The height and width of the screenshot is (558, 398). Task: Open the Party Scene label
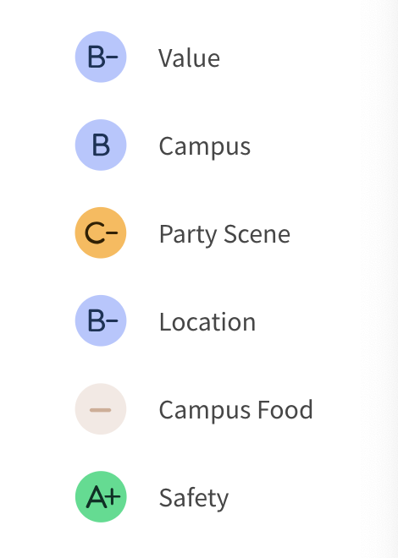[x=224, y=235]
